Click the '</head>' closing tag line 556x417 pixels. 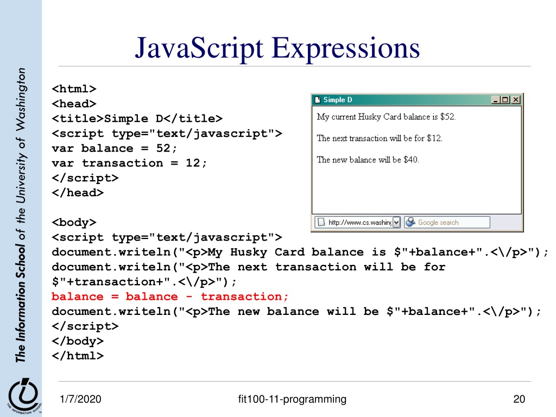[78, 193]
